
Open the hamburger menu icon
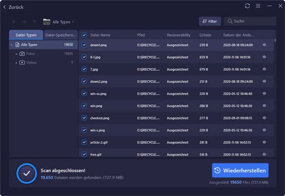258,6
